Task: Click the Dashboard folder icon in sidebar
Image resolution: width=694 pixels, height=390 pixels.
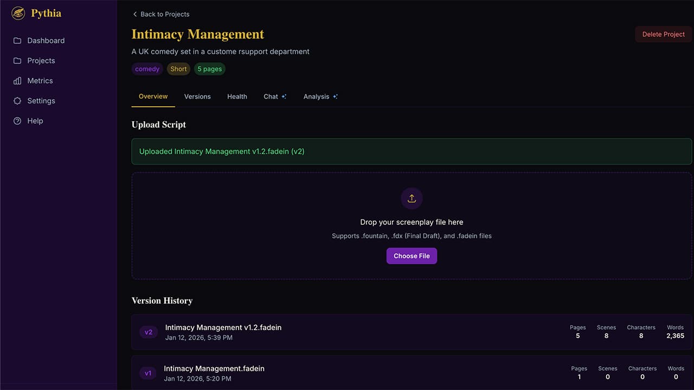Action: click(17, 41)
